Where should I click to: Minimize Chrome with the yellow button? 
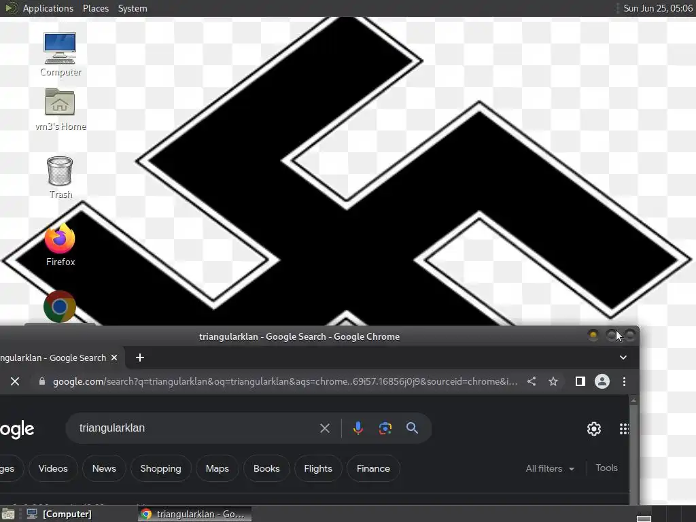(x=593, y=336)
